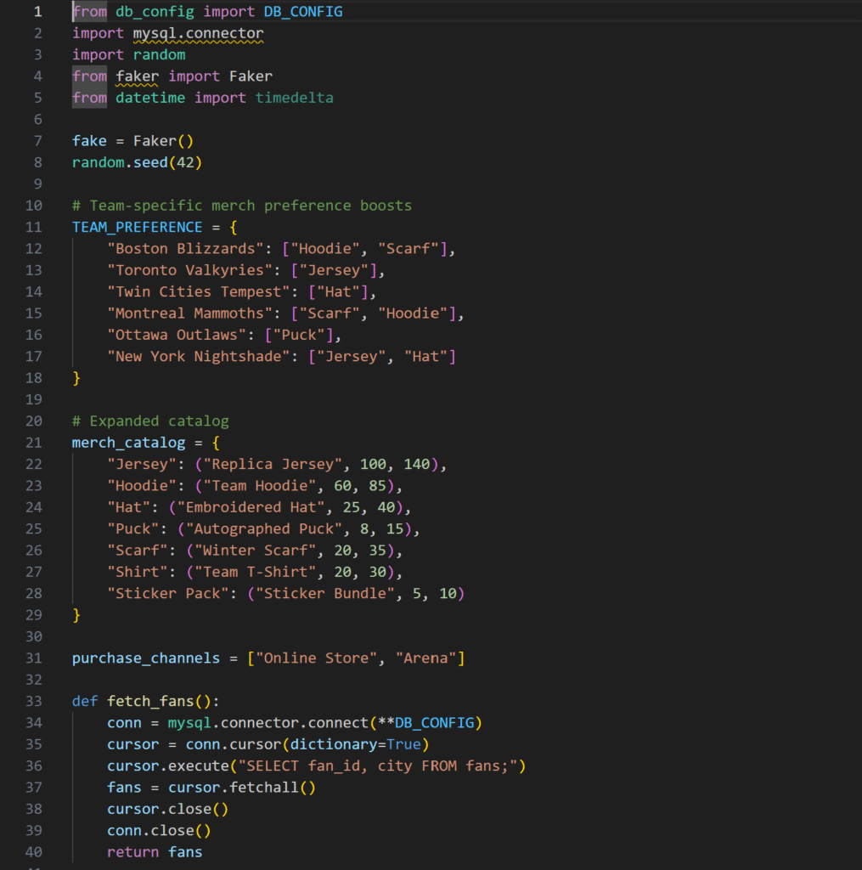Click the "Boston Blizzards" key
This screenshot has width=862, height=870.
[x=185, y=249]
